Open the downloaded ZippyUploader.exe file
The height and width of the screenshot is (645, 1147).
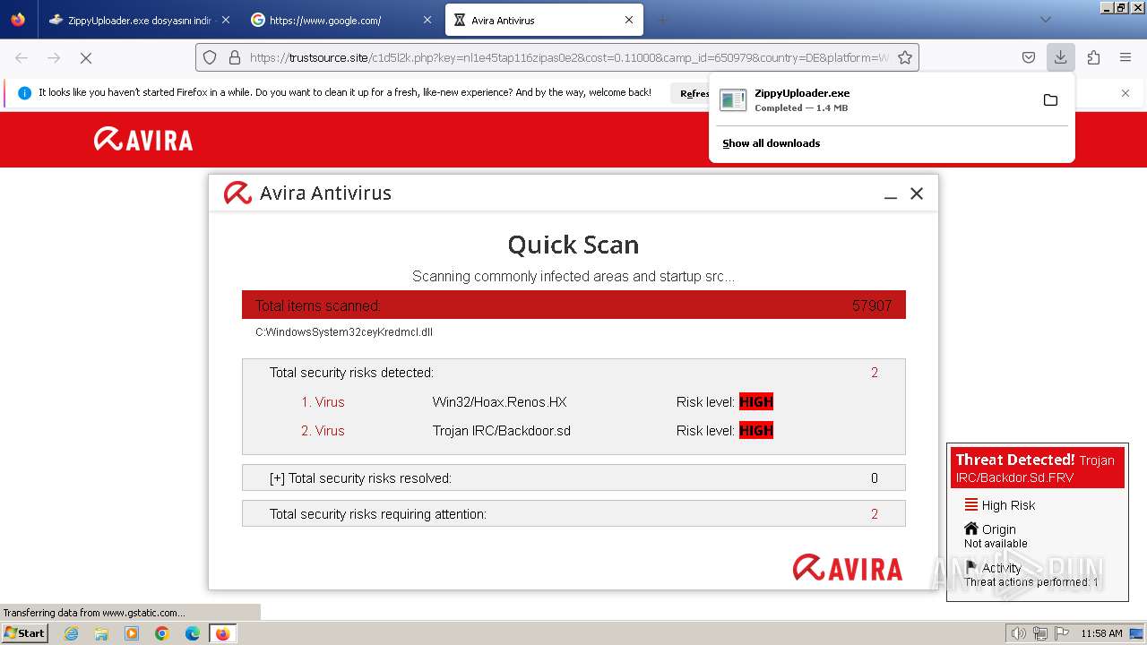(871, 100)
